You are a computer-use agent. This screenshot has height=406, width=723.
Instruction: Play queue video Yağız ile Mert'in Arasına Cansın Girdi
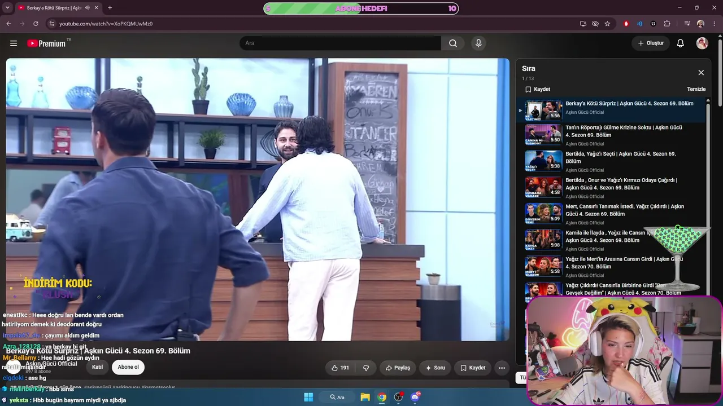(x=612, y=267)
